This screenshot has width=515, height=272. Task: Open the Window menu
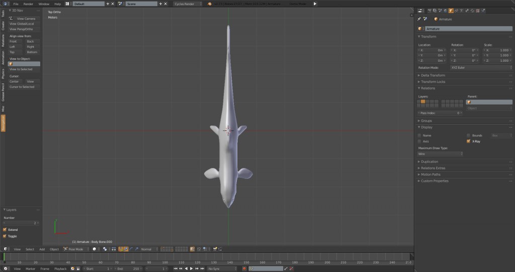44,4
